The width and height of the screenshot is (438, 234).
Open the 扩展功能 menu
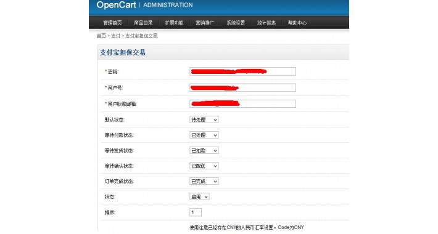tap(174, 23)
